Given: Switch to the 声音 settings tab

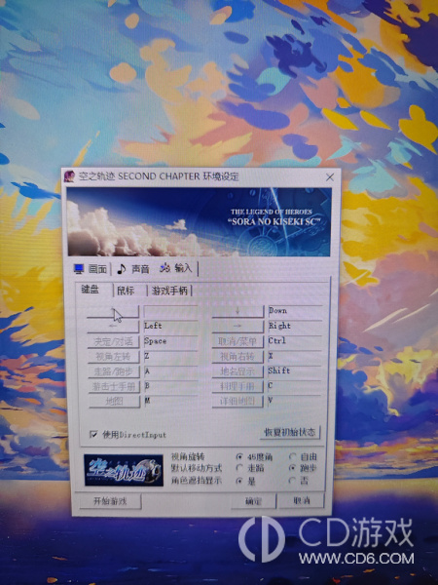Looking at the screenshot, I should [133, 269].
